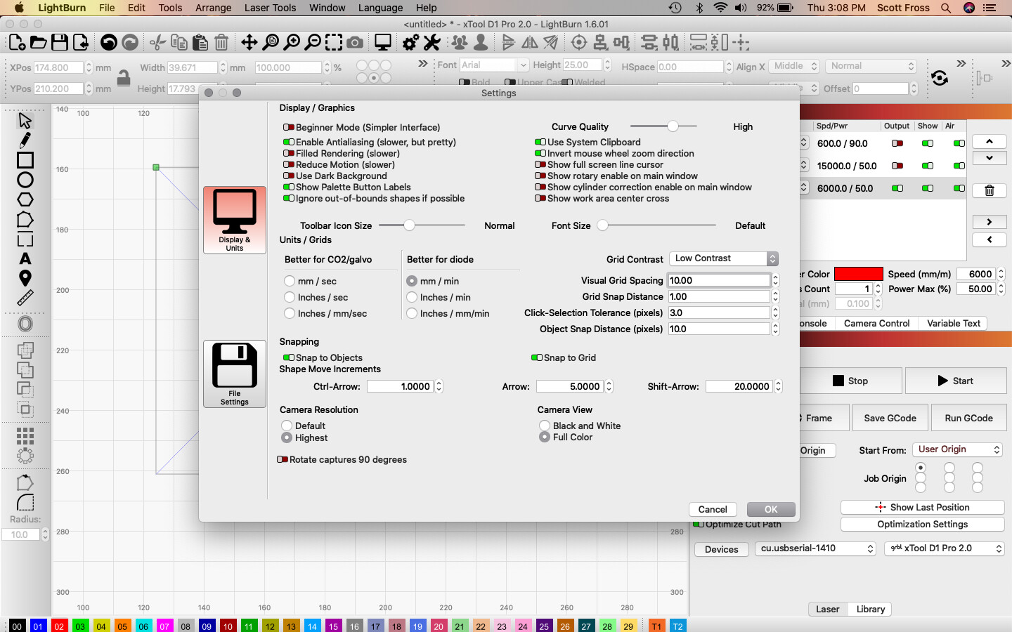Click the Devices button

(x=722, y=549)
